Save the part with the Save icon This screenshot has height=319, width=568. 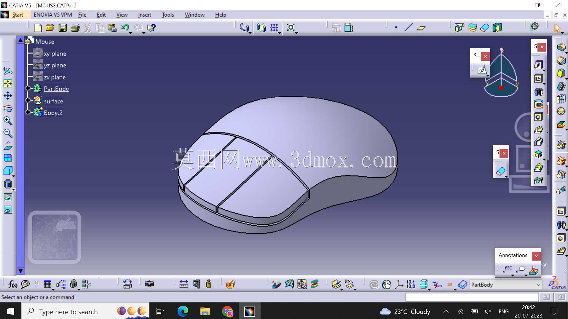63,28
